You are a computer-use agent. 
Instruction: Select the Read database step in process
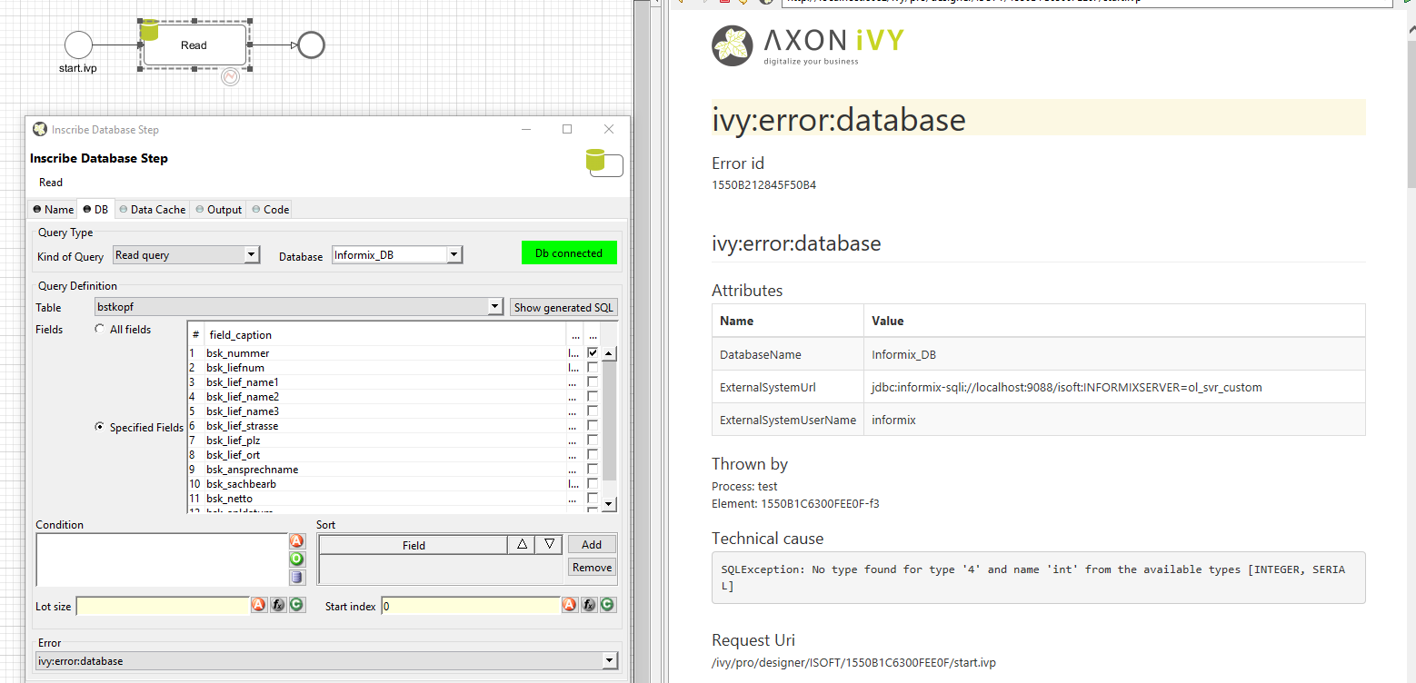tap(194, 45)
